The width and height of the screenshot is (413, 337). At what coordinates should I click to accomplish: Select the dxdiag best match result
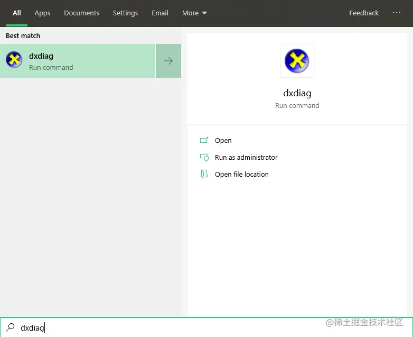(x=78, y=61)
